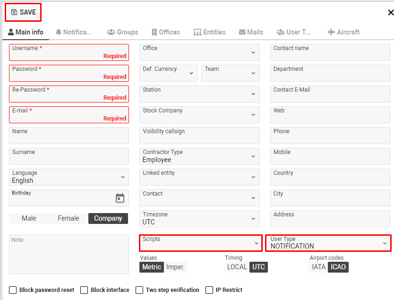The image size is (394, 300).
Task: Open the Mails tab envelope icon
Action: pos(242,32)
